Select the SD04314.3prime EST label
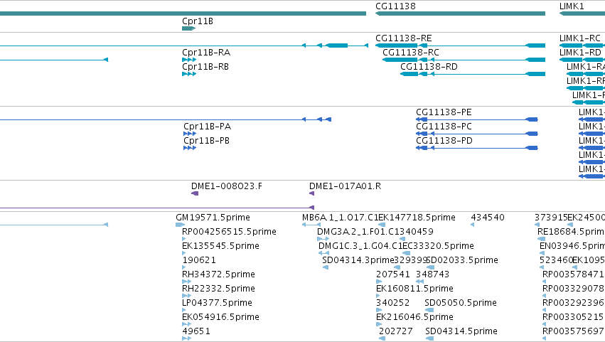 [358, 260]
